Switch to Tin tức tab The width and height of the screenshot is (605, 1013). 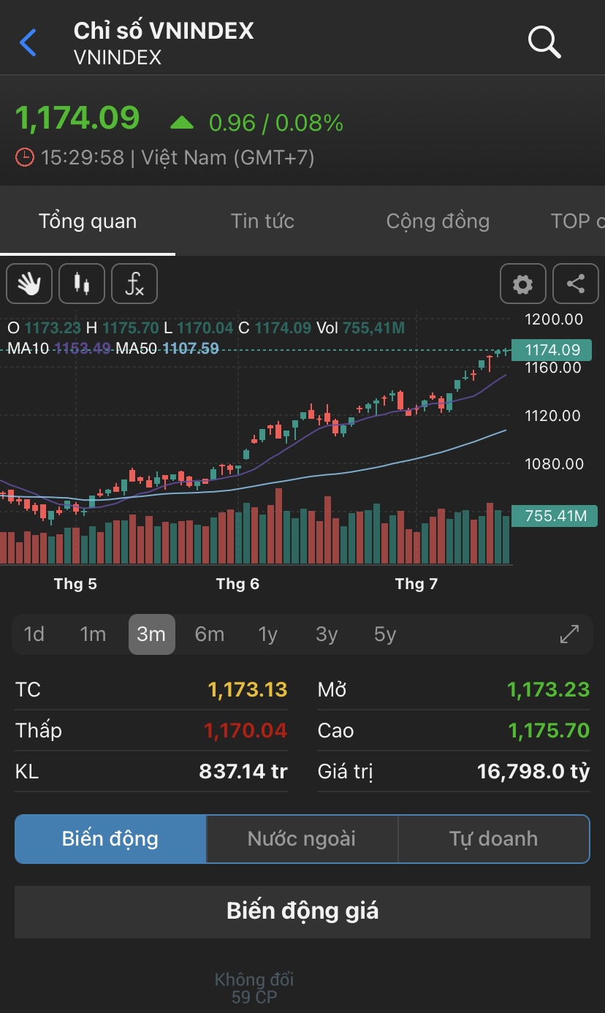point(262,221)
